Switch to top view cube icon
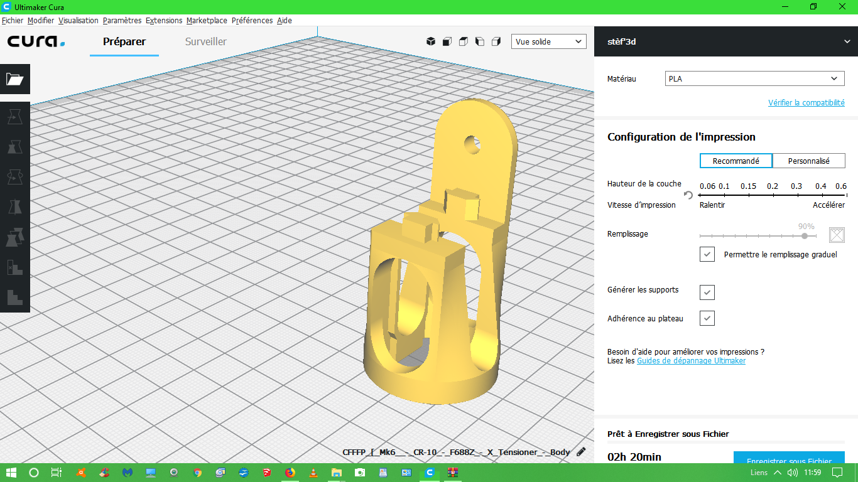This screenshot has height=482, width=858. pyautogui.click(x=464, y=41)
